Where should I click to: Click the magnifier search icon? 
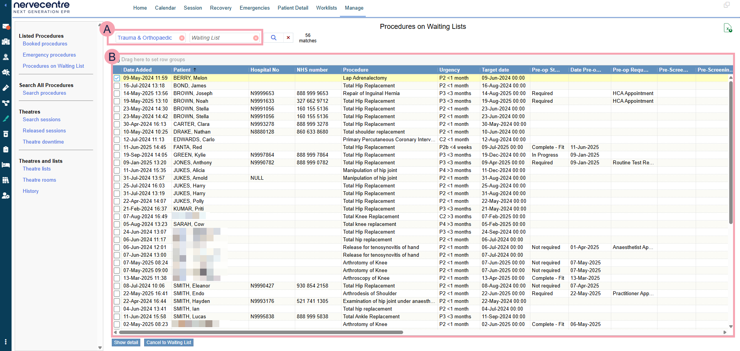(274, 38)
